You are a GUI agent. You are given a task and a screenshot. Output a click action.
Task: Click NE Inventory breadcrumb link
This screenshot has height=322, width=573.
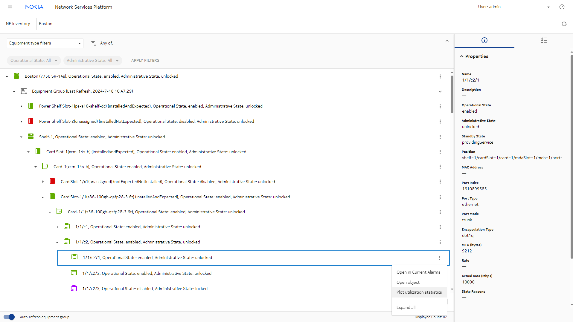click(x=18, y=24)
